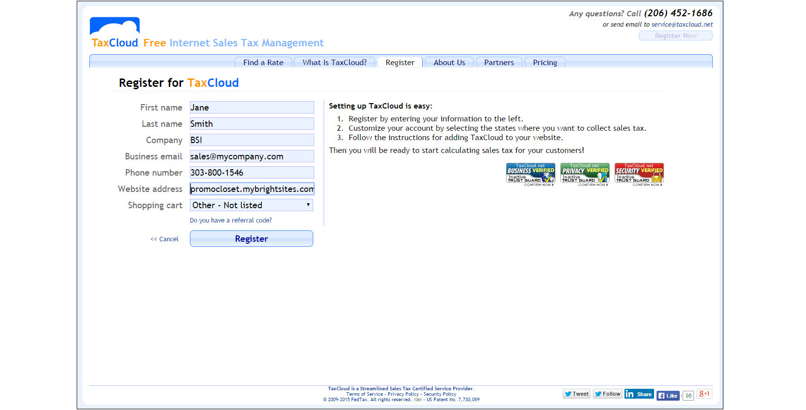Open the referral code link
The height and width of the screenshot is (410, 806).
[231, 221]
